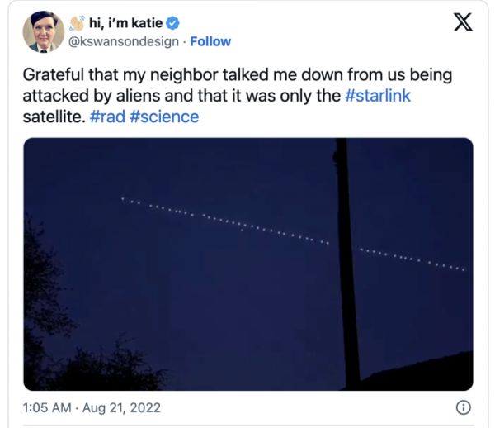Click the Aug 21, 2022 date
495x428 pixels.
tap(123, 407)
